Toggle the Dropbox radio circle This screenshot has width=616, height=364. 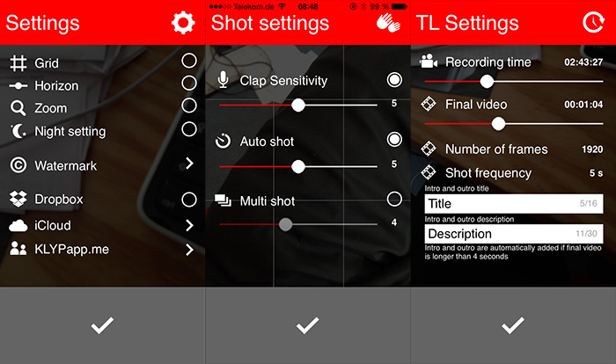tap(189, 200)
